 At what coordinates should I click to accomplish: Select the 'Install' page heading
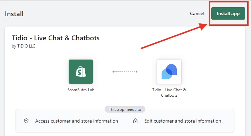(14, 14)
